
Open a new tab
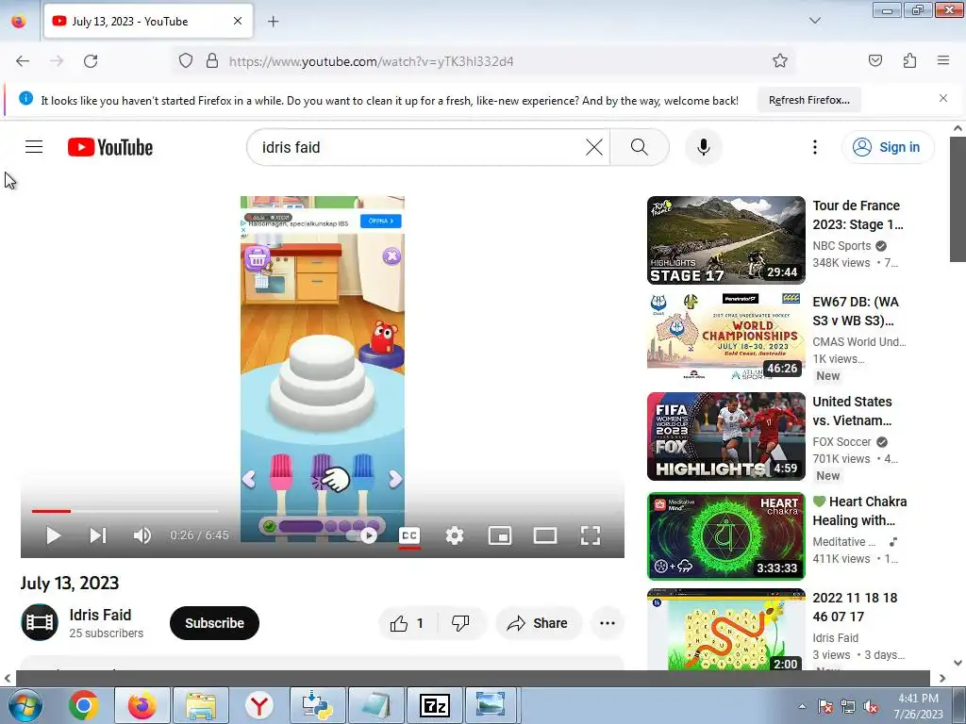273,22
